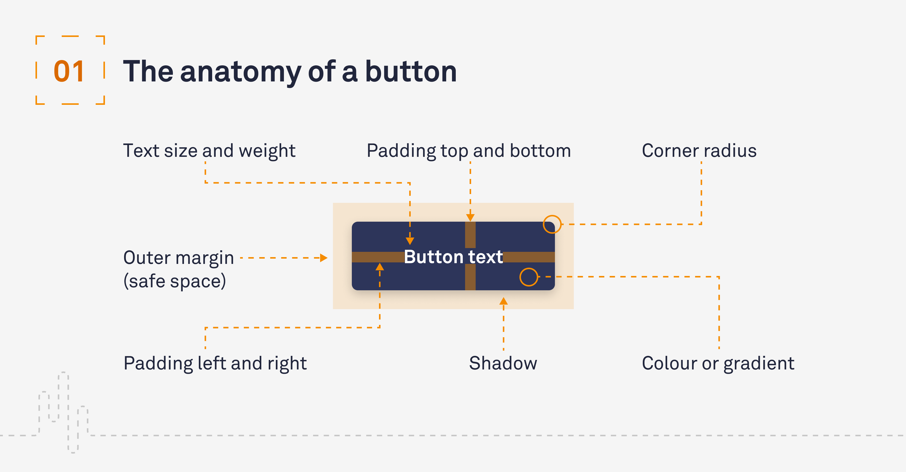Select the "Shadow" label

(503, 363)
